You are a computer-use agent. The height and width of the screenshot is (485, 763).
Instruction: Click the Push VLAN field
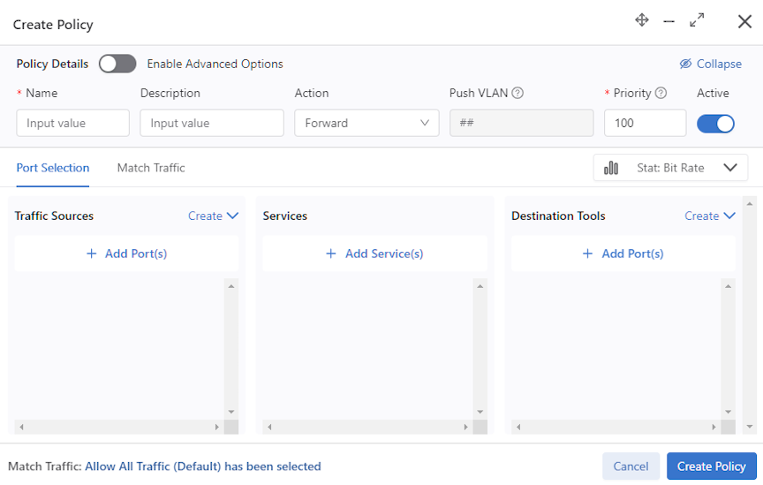521,123
